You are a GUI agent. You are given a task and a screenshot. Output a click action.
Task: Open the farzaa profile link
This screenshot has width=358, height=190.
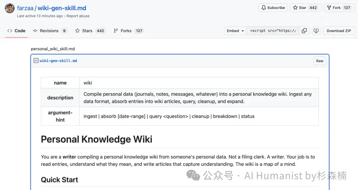tap(25, 8)
